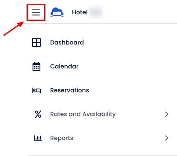This screenshot has width=177, height=156.
Task: Click the Dashboard grid icon
Action: click(x=36, y=43)
